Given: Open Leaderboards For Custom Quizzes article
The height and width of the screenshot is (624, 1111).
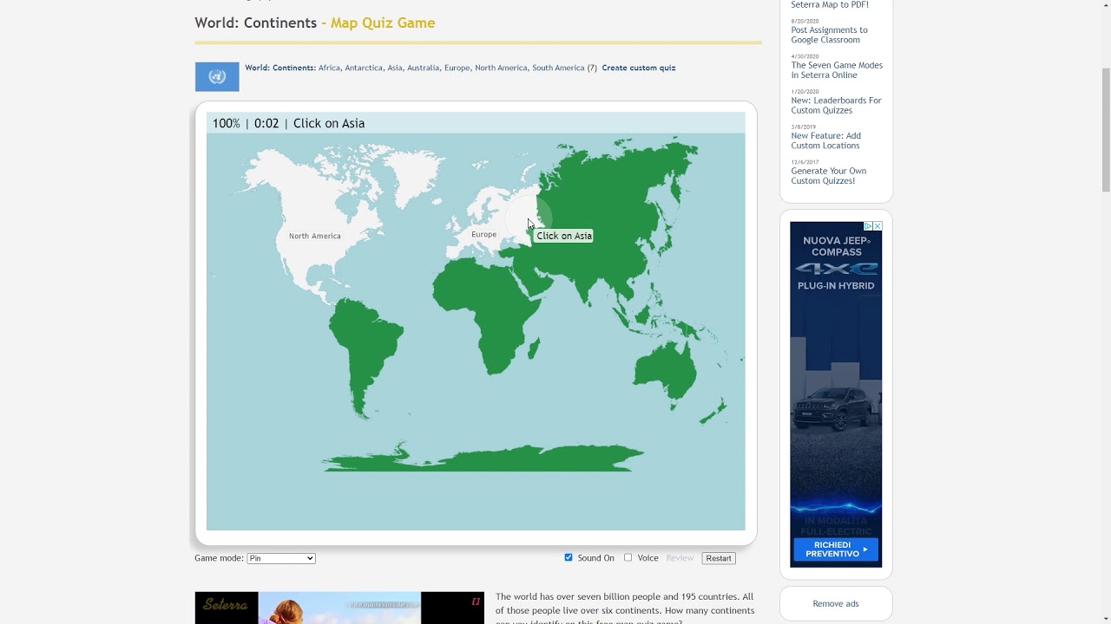Looking at the screenshot, I should (836, 105).
